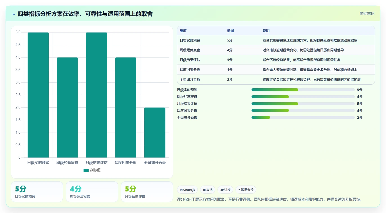Viewport: 386px width, 213px height.
Task: Select the 深度因果分析 cell in the table
Action: [190, 70]
